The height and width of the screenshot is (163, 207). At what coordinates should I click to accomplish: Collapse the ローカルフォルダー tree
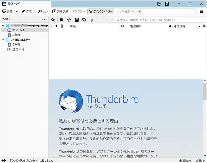pyautogui.click(x=3, y=40)
